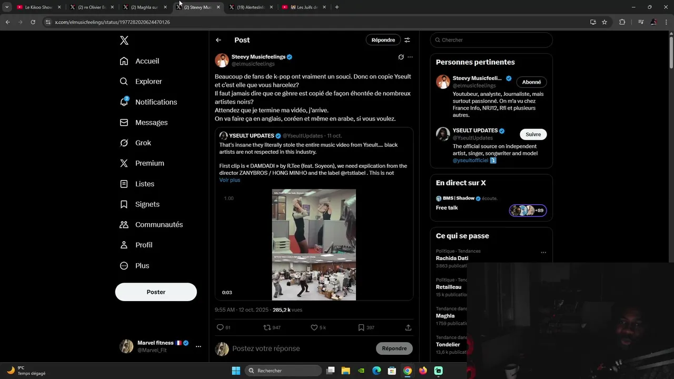Repost the tweet with 947 reposts
The height and width of the screenshot is (379, 674).
(272, 327)
